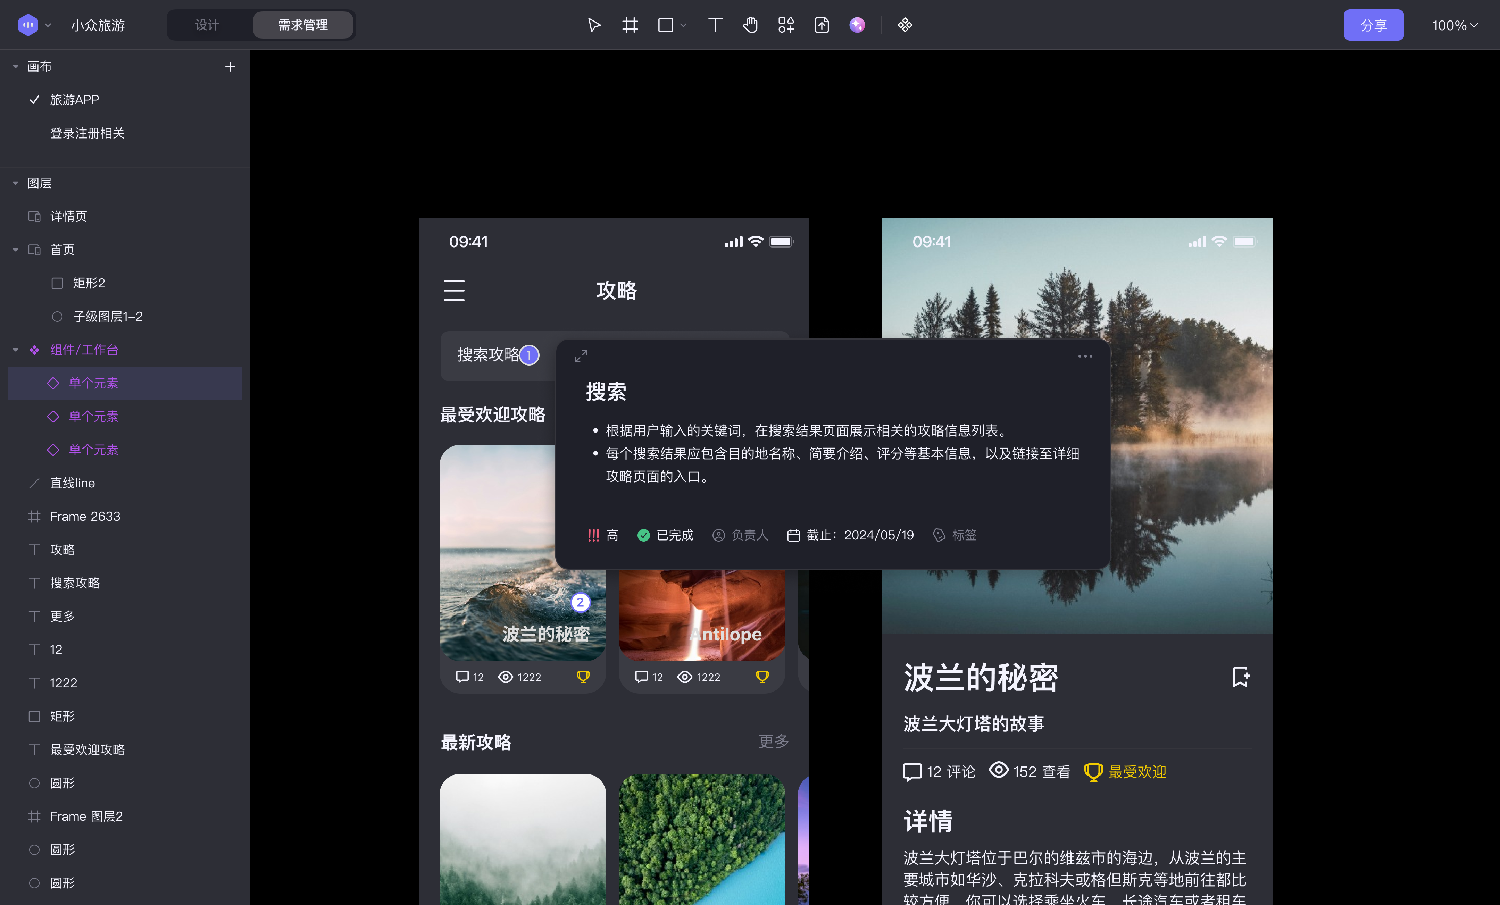Viewport: 1500px width, 905px height.
Task: Select the text tool
Action: [715, 25]
